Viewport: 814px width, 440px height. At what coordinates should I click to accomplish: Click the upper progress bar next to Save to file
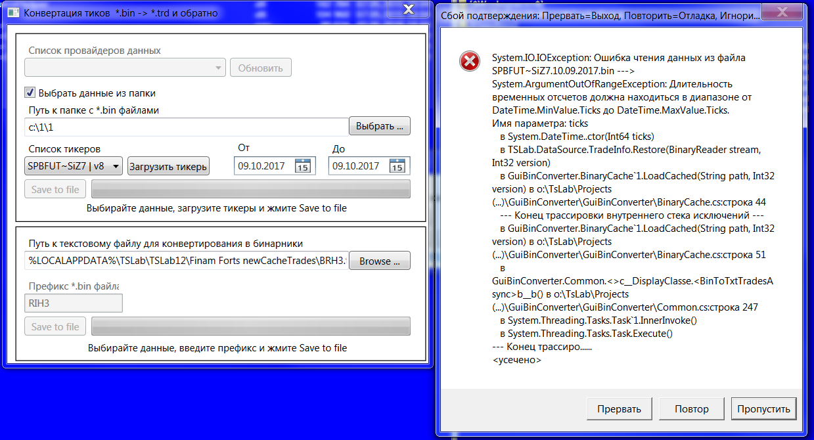pyautogui.click(x=251, y=189)
